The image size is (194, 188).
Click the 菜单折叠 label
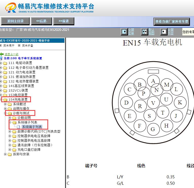(28, 46)
